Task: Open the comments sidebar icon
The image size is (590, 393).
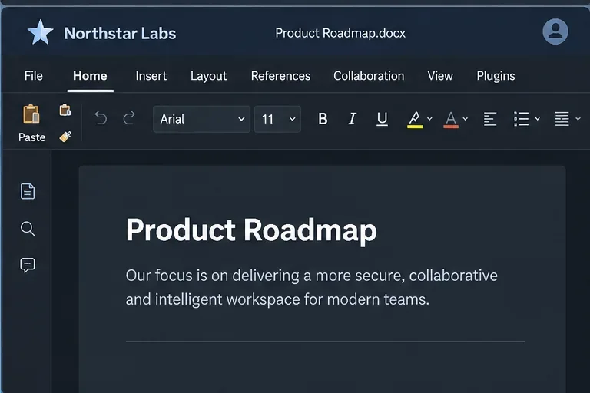Action: pyautogui.click(x=28, y=265)
